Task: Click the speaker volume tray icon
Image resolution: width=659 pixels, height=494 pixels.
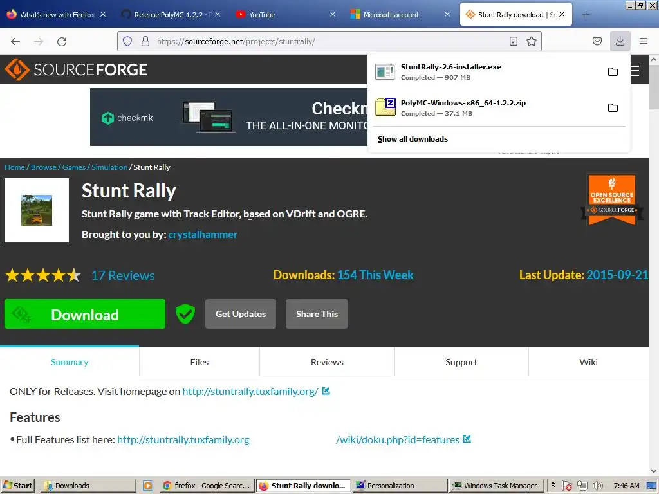Action: pyautogui.click(x=597, y=486)
